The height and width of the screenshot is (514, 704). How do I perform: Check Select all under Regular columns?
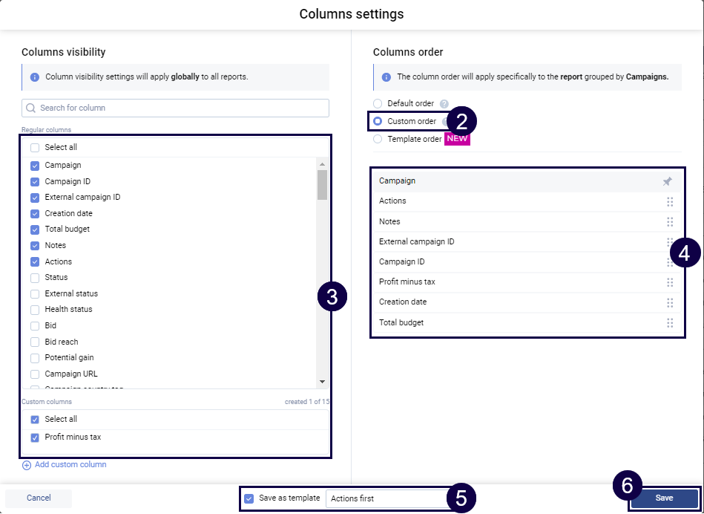35,148
